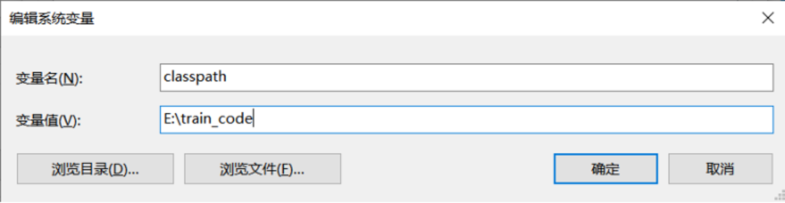Open the 浏览目录(D)... directory browser
The image size is (785, 203).
point(95,169)
